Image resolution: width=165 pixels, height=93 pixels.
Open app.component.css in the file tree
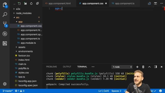tap(26, 26)
